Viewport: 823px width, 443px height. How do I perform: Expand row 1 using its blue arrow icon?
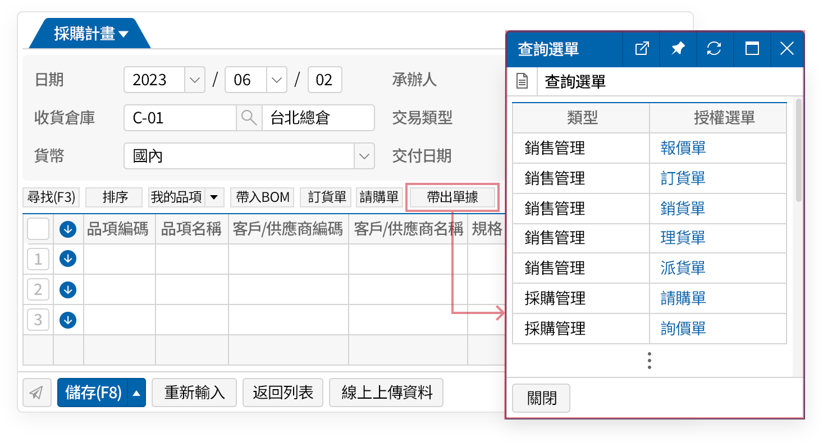[67, 259]
